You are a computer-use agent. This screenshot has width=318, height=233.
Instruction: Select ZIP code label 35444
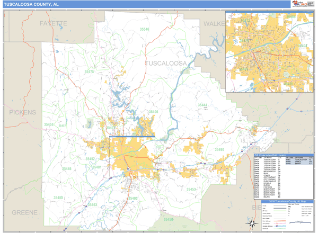(202, 105)
